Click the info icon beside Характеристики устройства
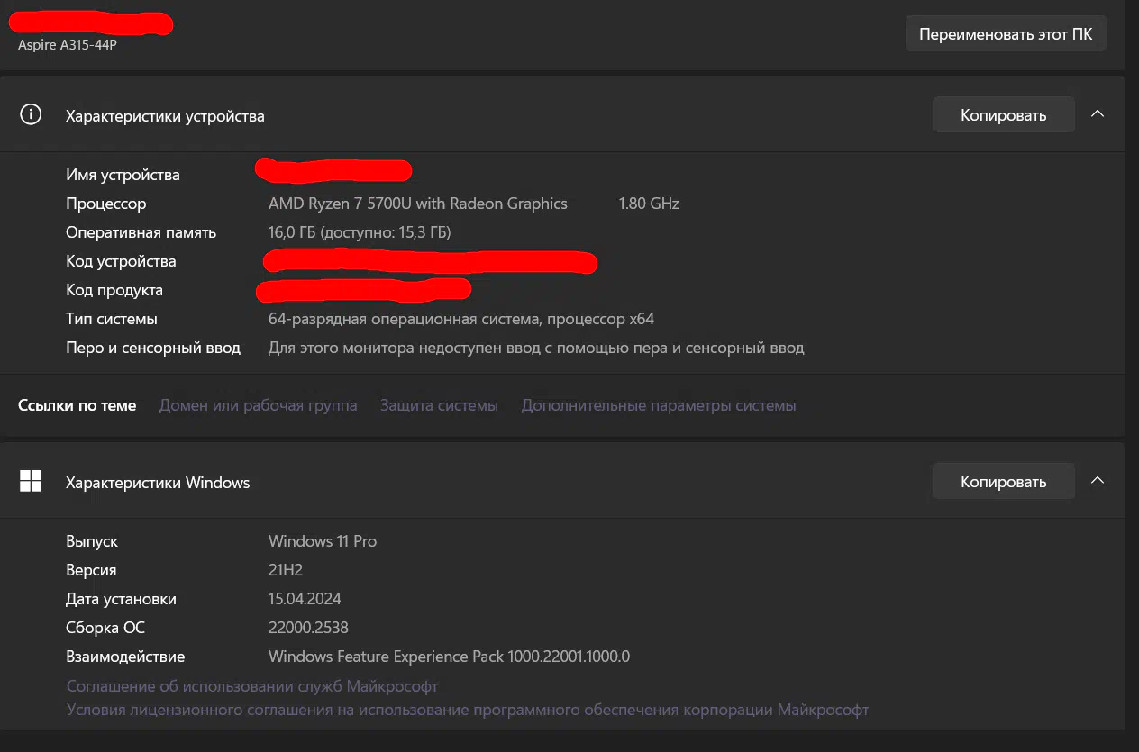The width and height of the screenshot is (1139, 752). tap(31, 114)
